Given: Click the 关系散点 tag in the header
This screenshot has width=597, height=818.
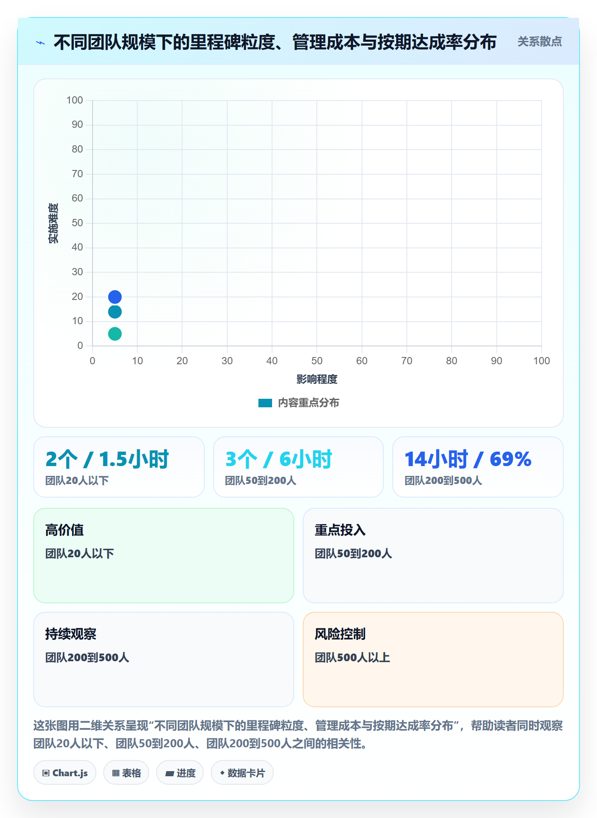Looking at the screenshot, I should 539,42.
